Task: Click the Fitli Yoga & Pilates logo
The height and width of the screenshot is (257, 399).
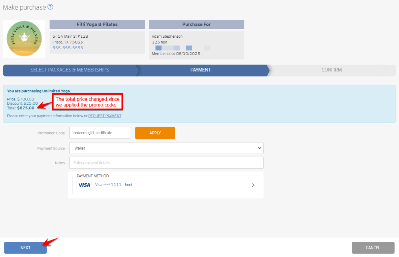Action: 24,39
